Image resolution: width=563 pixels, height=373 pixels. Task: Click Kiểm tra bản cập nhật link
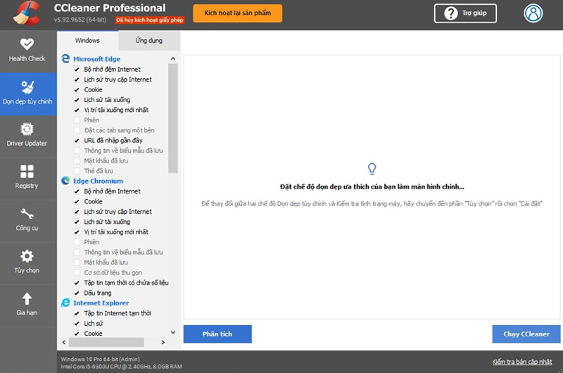coord(522,362)
